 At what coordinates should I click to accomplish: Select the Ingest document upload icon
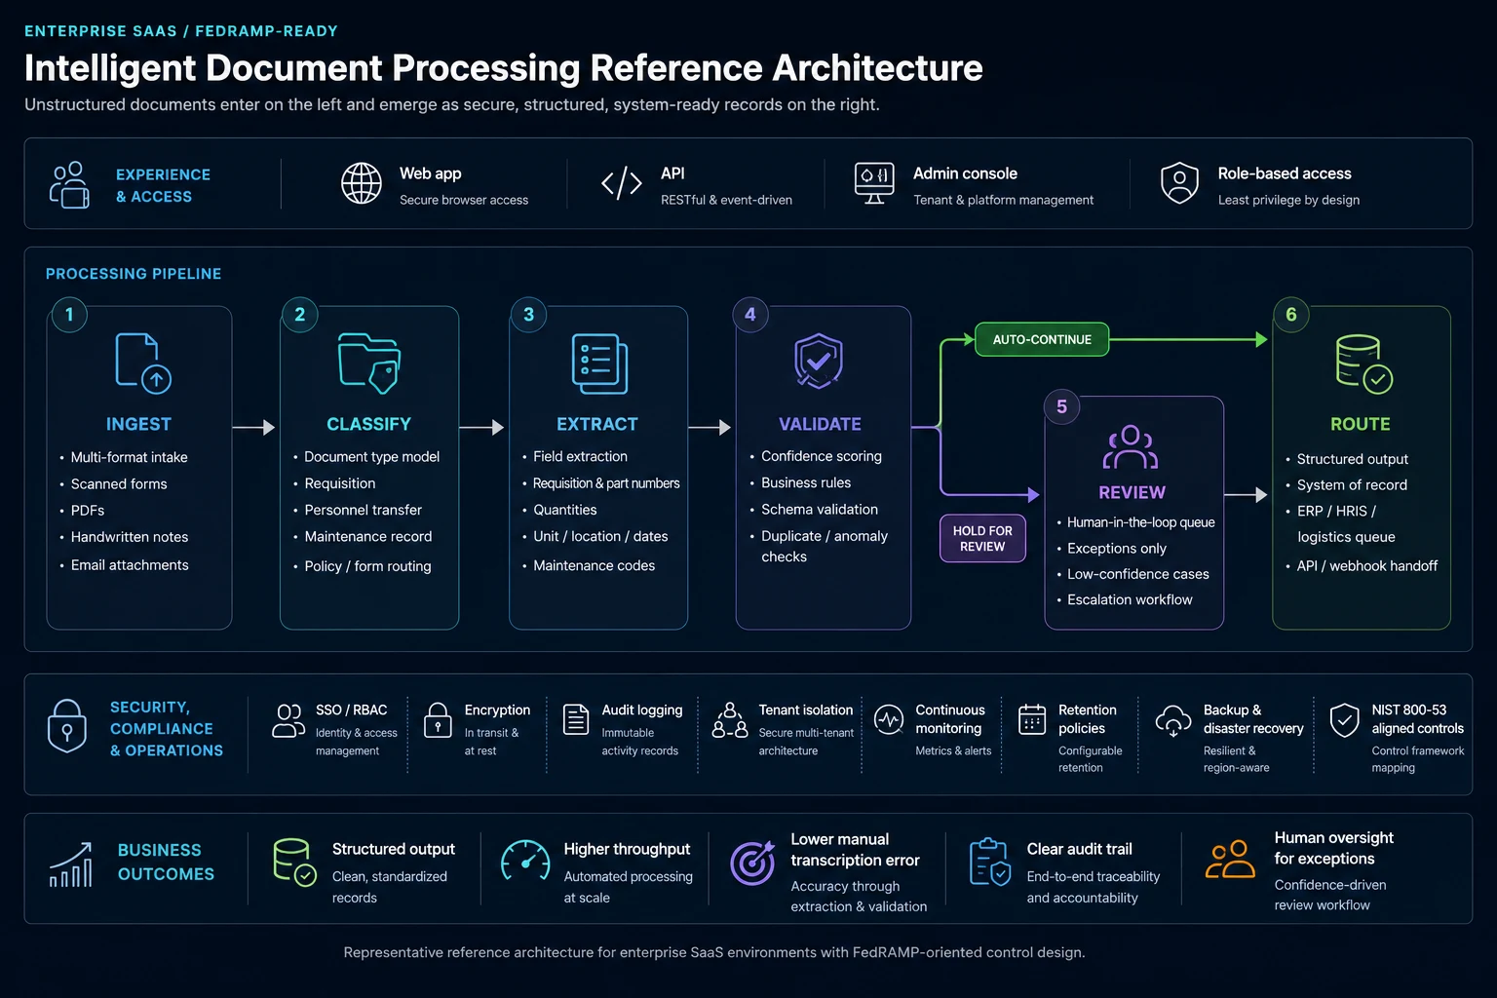pos(143,364)
